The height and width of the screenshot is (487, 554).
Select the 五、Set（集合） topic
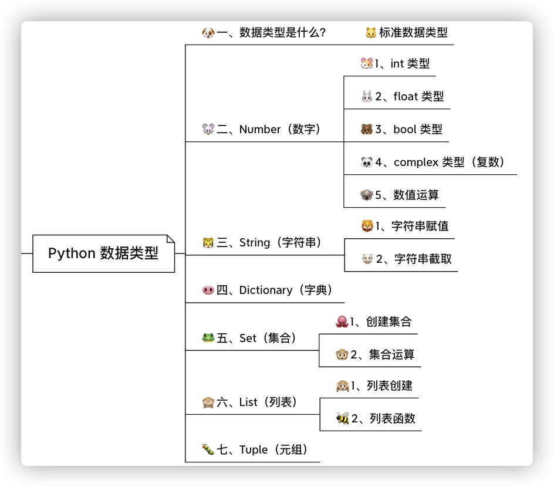[249, 338]
